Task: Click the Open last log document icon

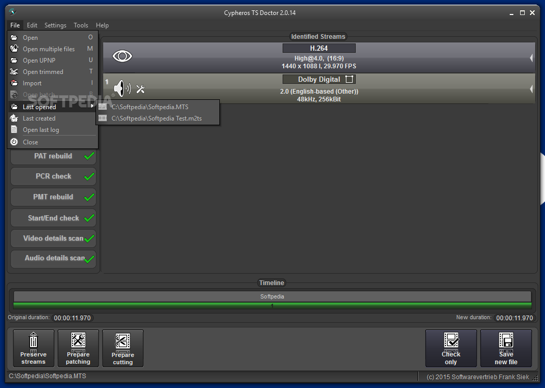Action: click(x=14, y=130)
